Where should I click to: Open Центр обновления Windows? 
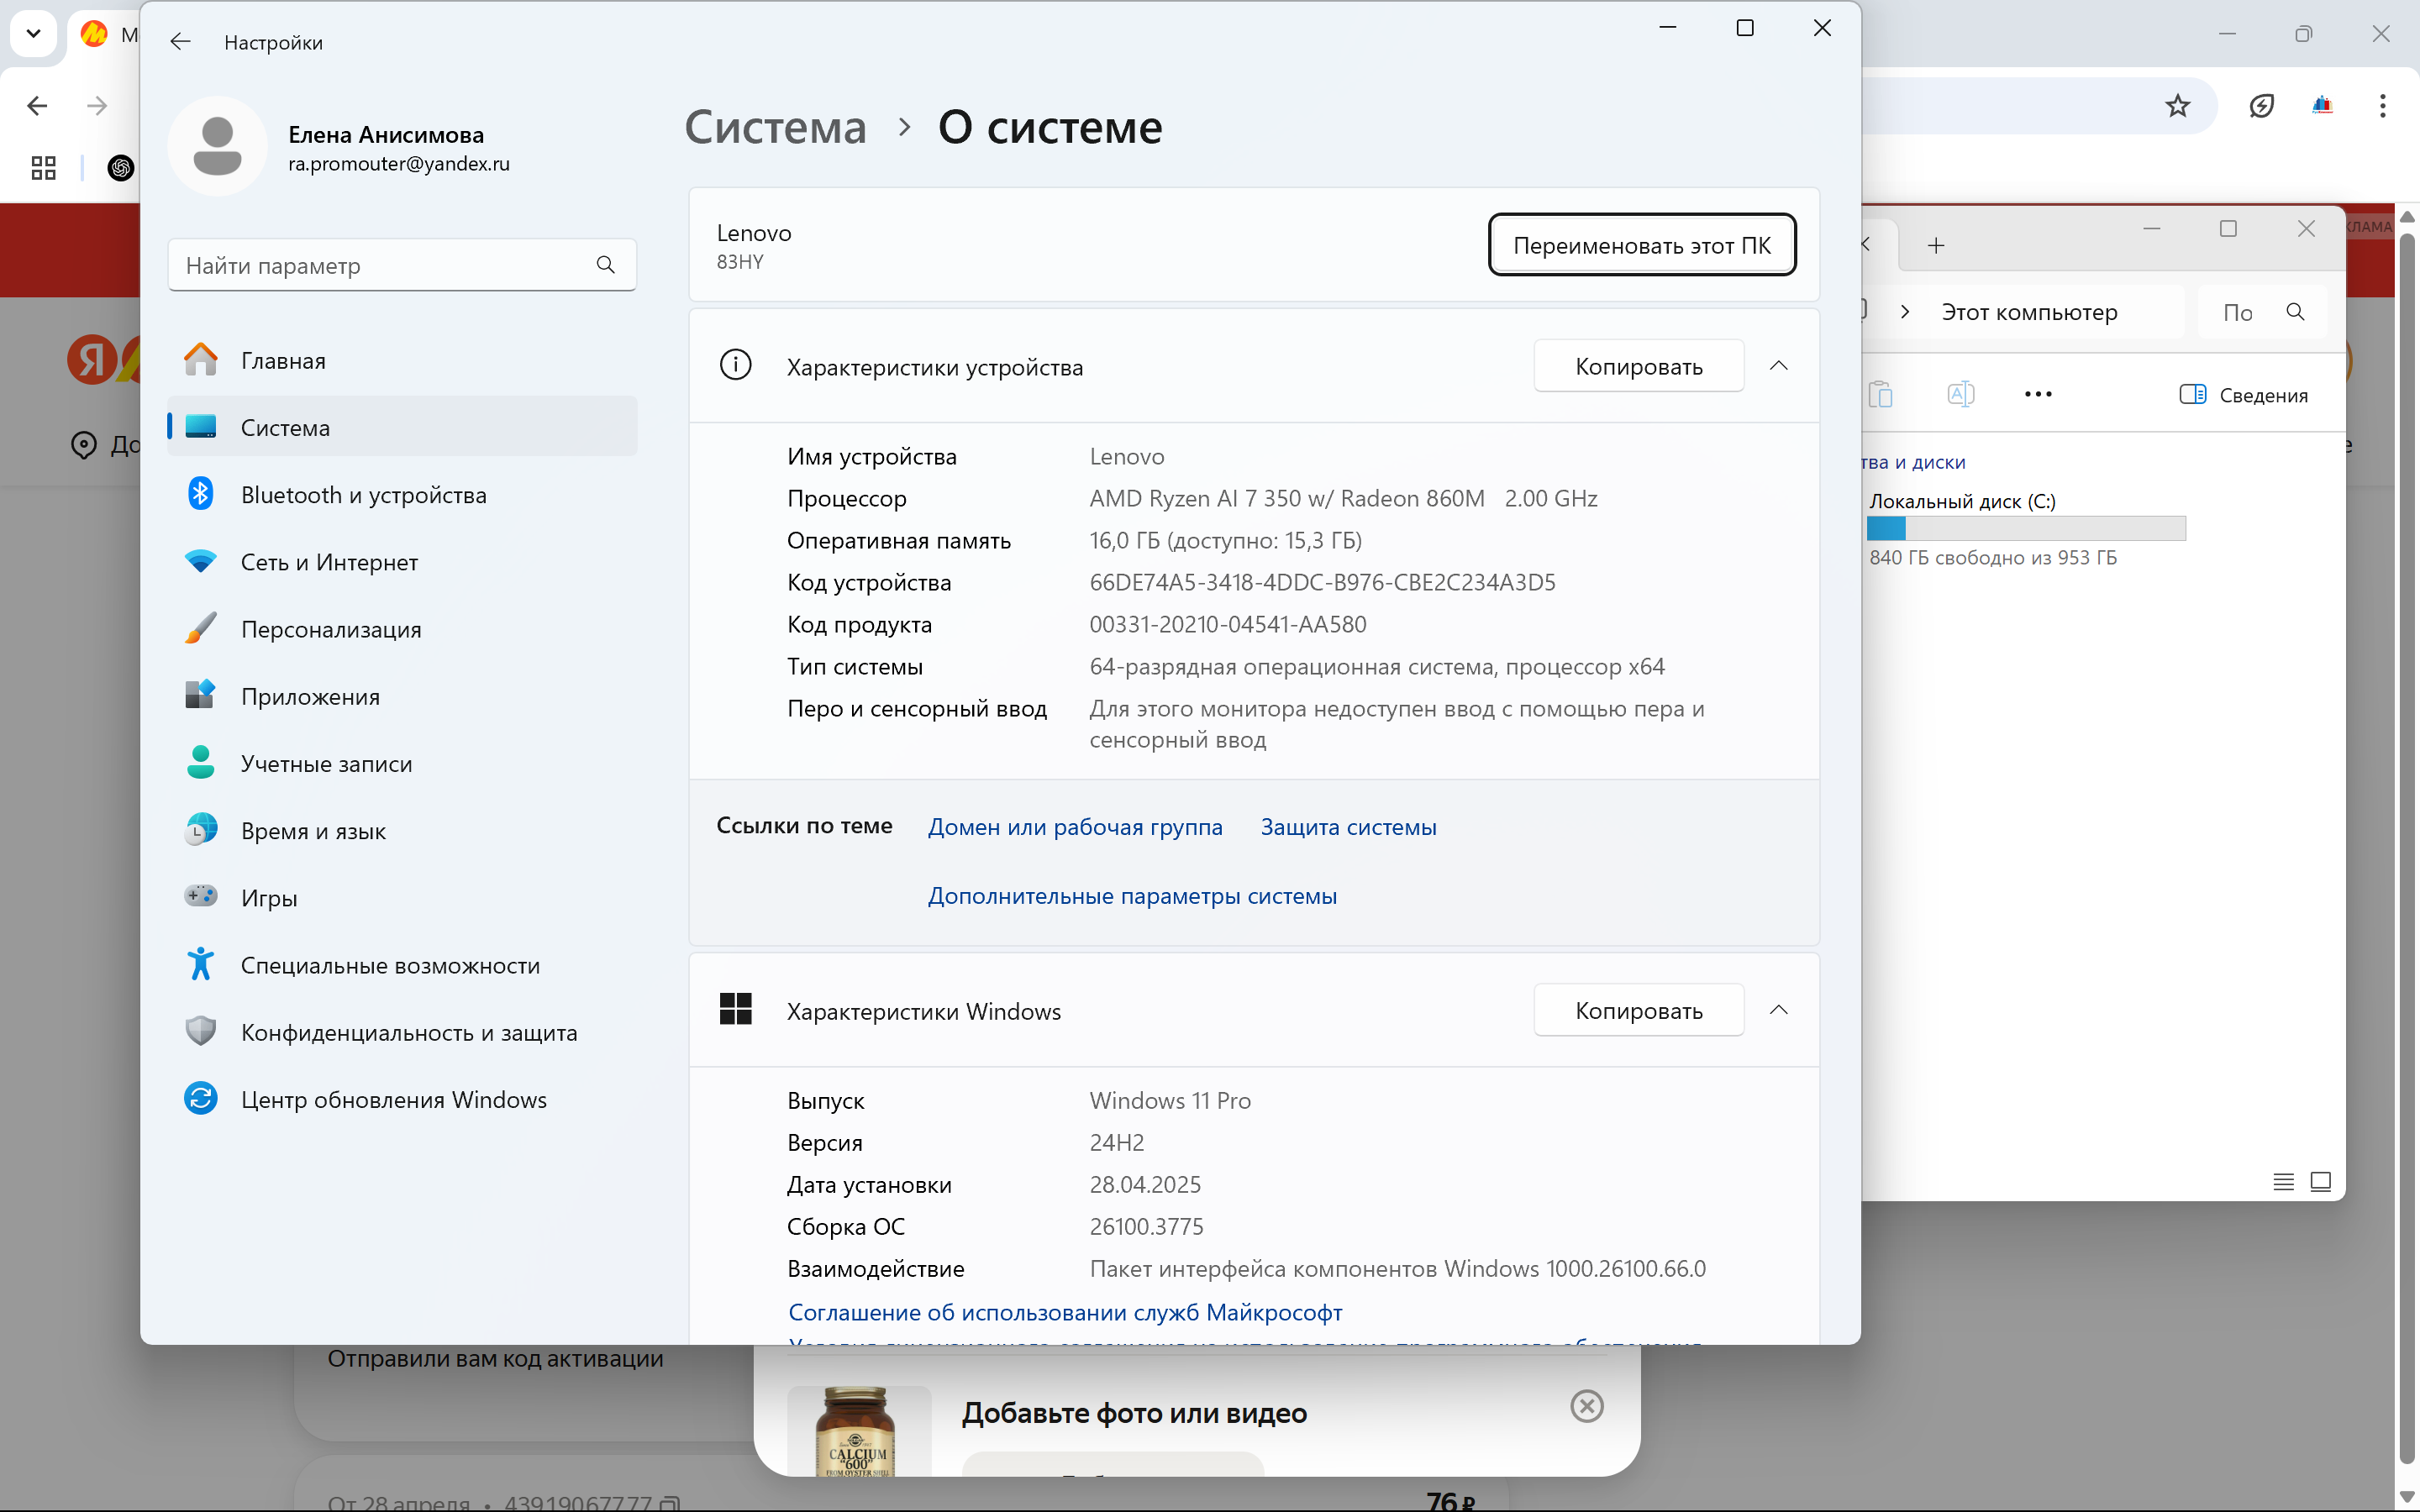[x=393, y=1099]
